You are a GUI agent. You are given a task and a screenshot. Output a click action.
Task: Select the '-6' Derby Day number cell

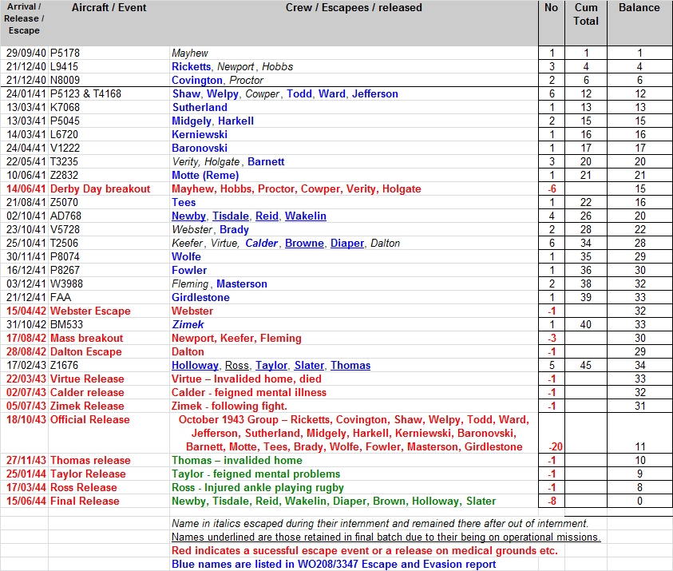[x=552, y=189]
